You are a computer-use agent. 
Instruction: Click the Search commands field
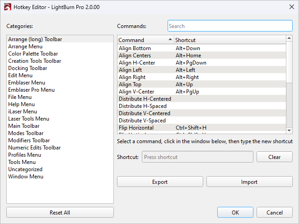point(230,26)
